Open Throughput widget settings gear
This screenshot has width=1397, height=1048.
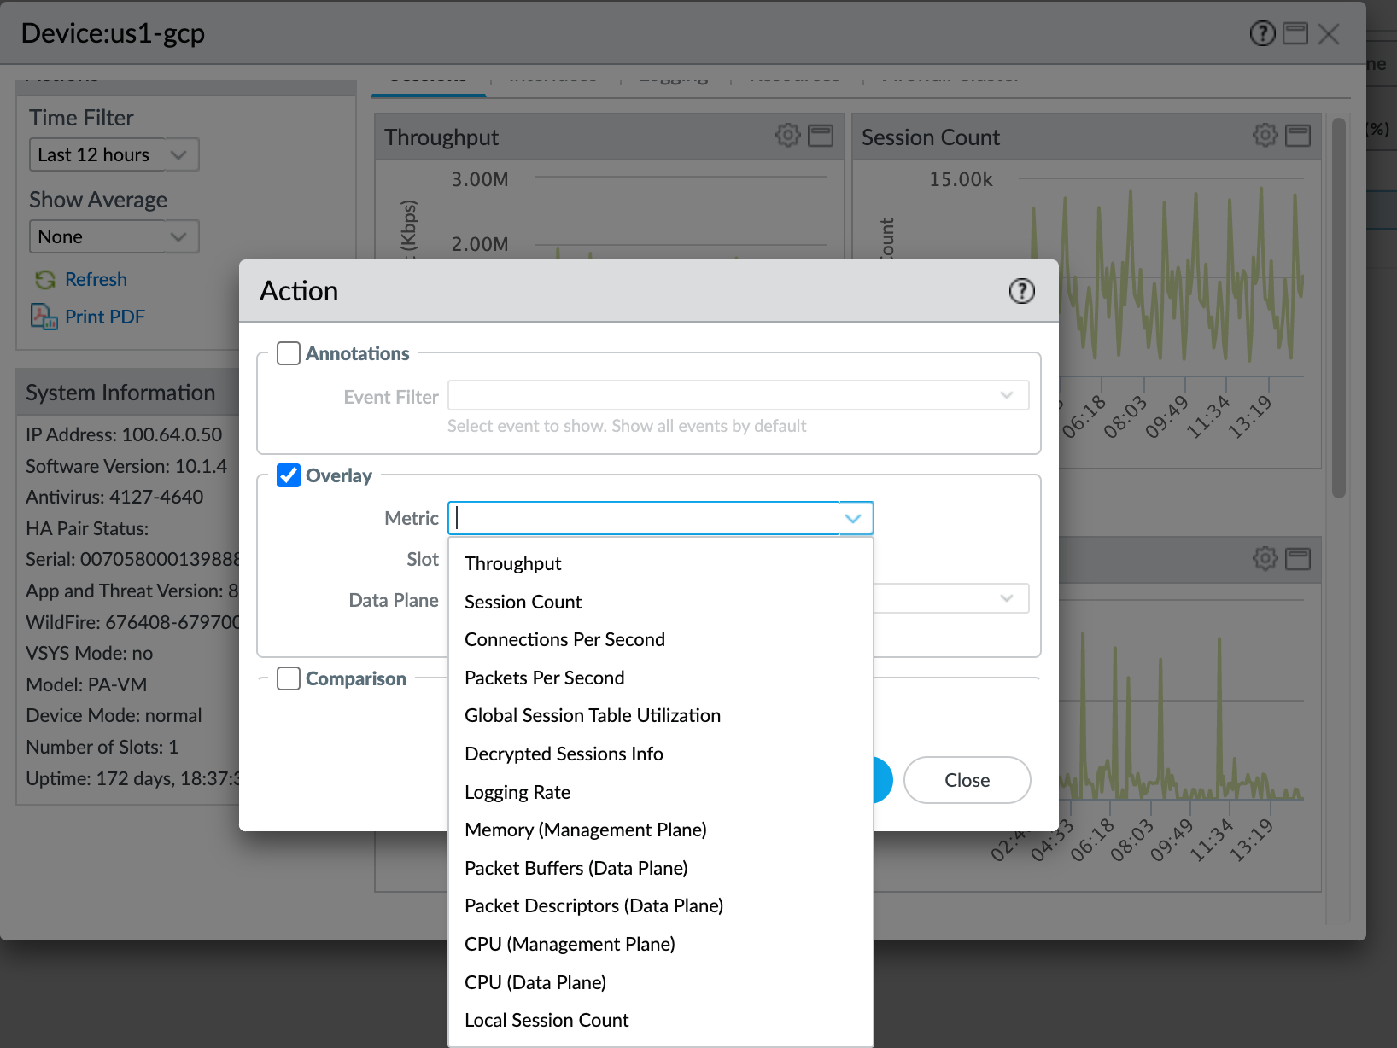787,136
